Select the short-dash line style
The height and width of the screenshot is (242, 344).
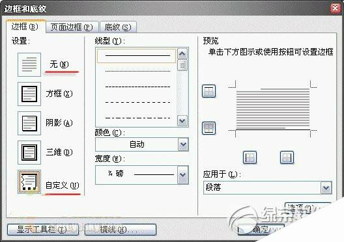[137, 87]
